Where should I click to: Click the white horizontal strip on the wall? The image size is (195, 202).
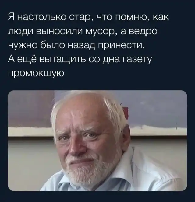[159, 131]
